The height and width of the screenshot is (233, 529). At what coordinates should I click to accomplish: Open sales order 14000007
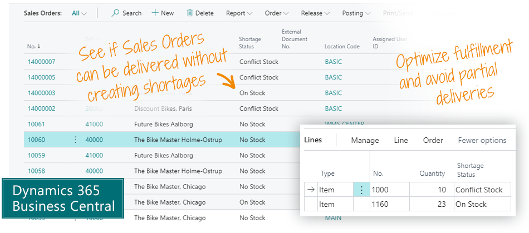[x=41, y=62]
